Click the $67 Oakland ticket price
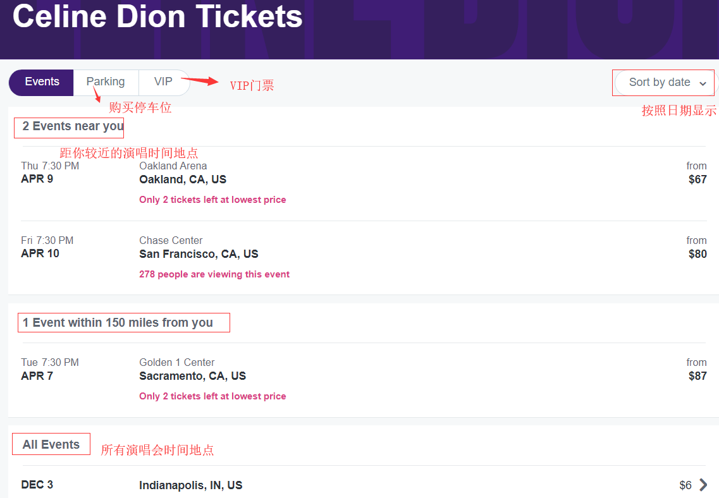The height and width of the screenshot is (498, 719). (697, 179)
